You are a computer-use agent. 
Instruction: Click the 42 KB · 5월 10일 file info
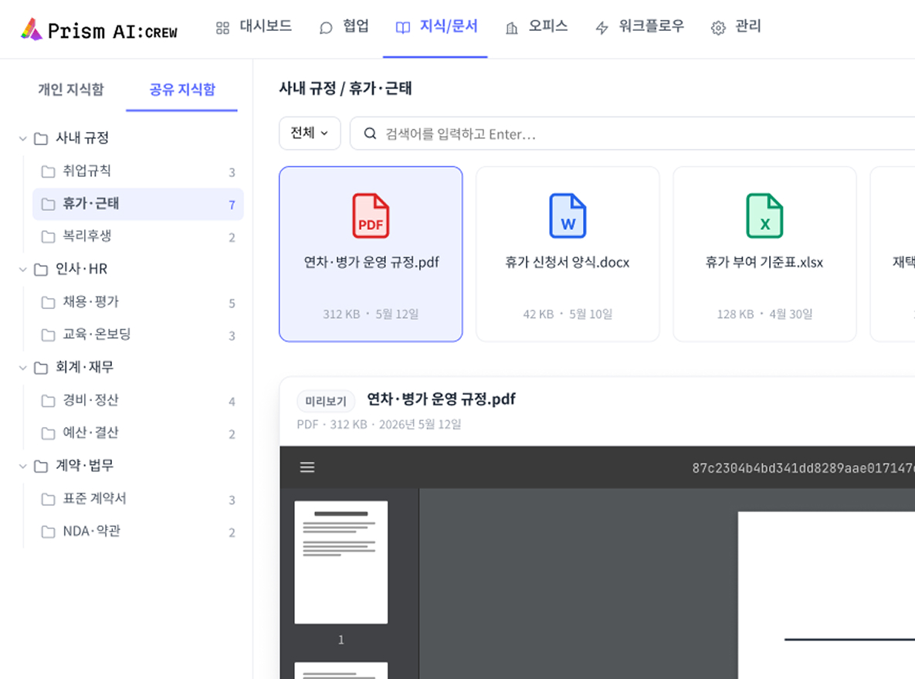coord(568,314)
